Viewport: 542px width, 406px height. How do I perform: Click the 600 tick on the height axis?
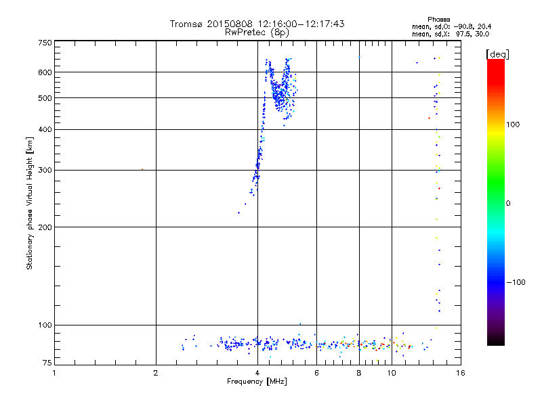coord(45,72)
